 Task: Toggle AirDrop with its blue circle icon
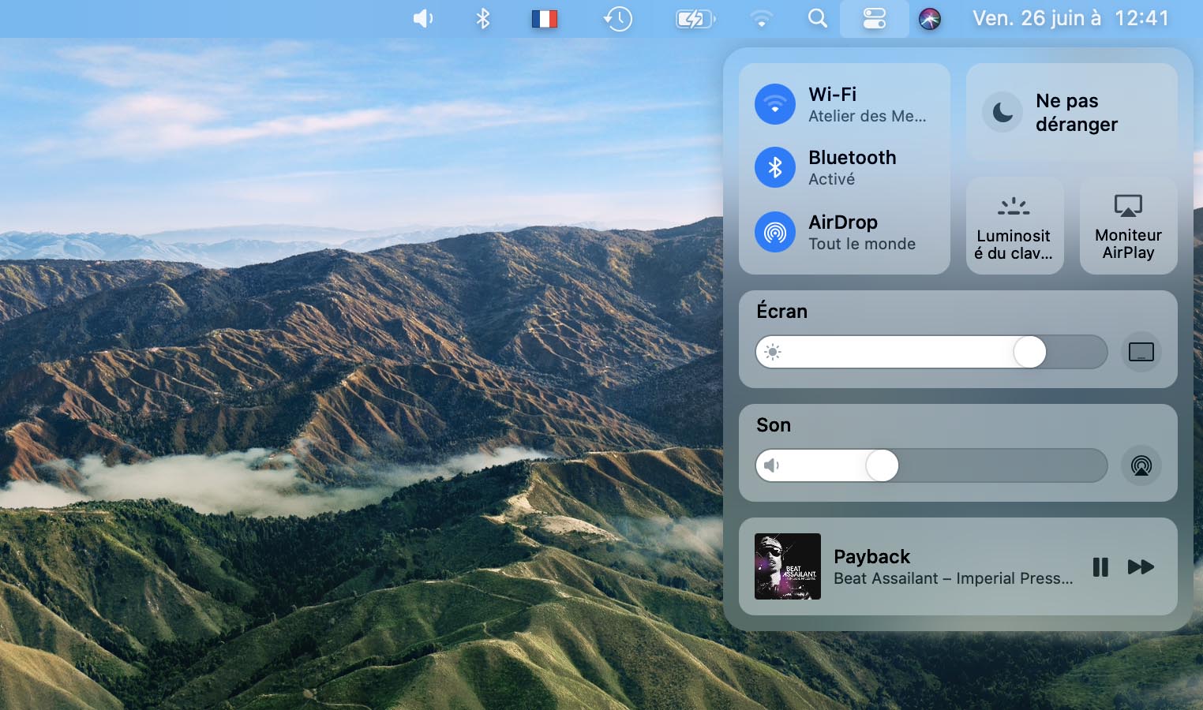pyautogui.click(x=775, y=232)
